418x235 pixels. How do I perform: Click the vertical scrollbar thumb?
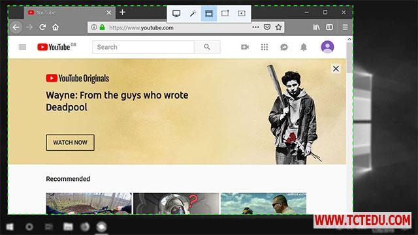pos(349,58)
